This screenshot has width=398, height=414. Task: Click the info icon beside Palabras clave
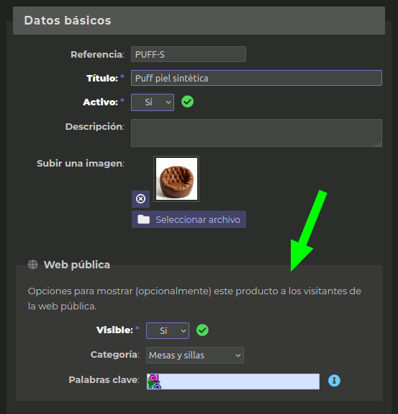334,381
